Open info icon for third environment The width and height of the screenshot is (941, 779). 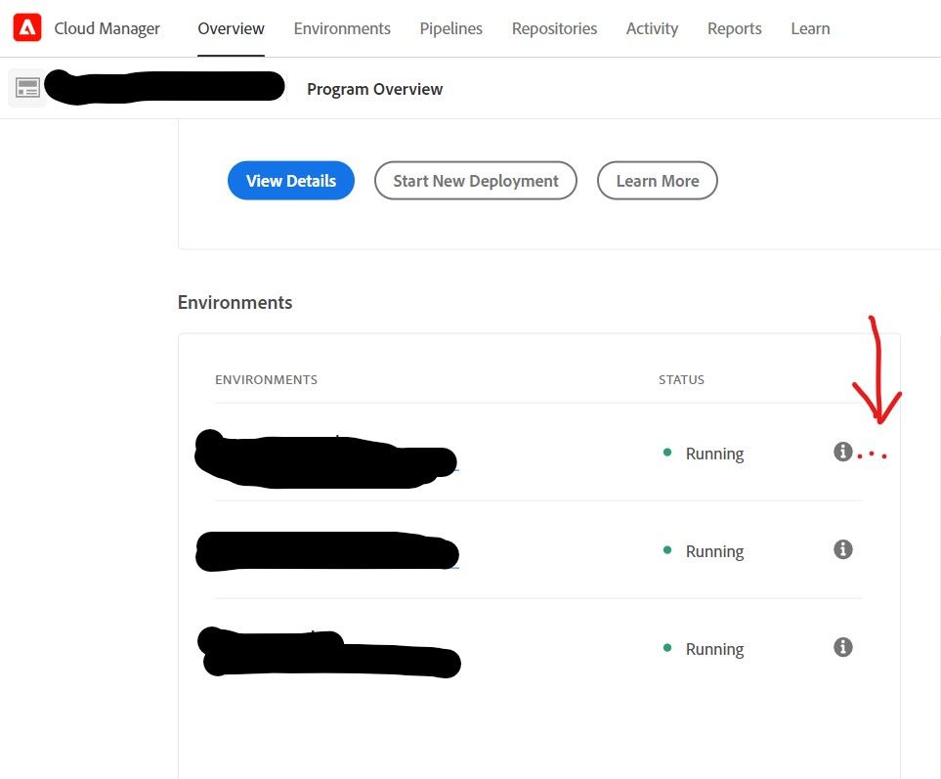point(842,647)
